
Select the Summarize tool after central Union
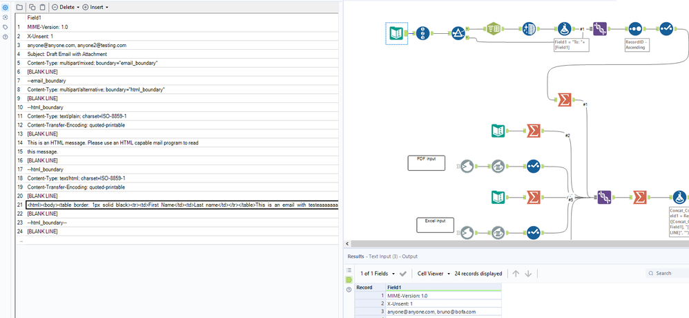pyautogui.click(x=640, y=197)
